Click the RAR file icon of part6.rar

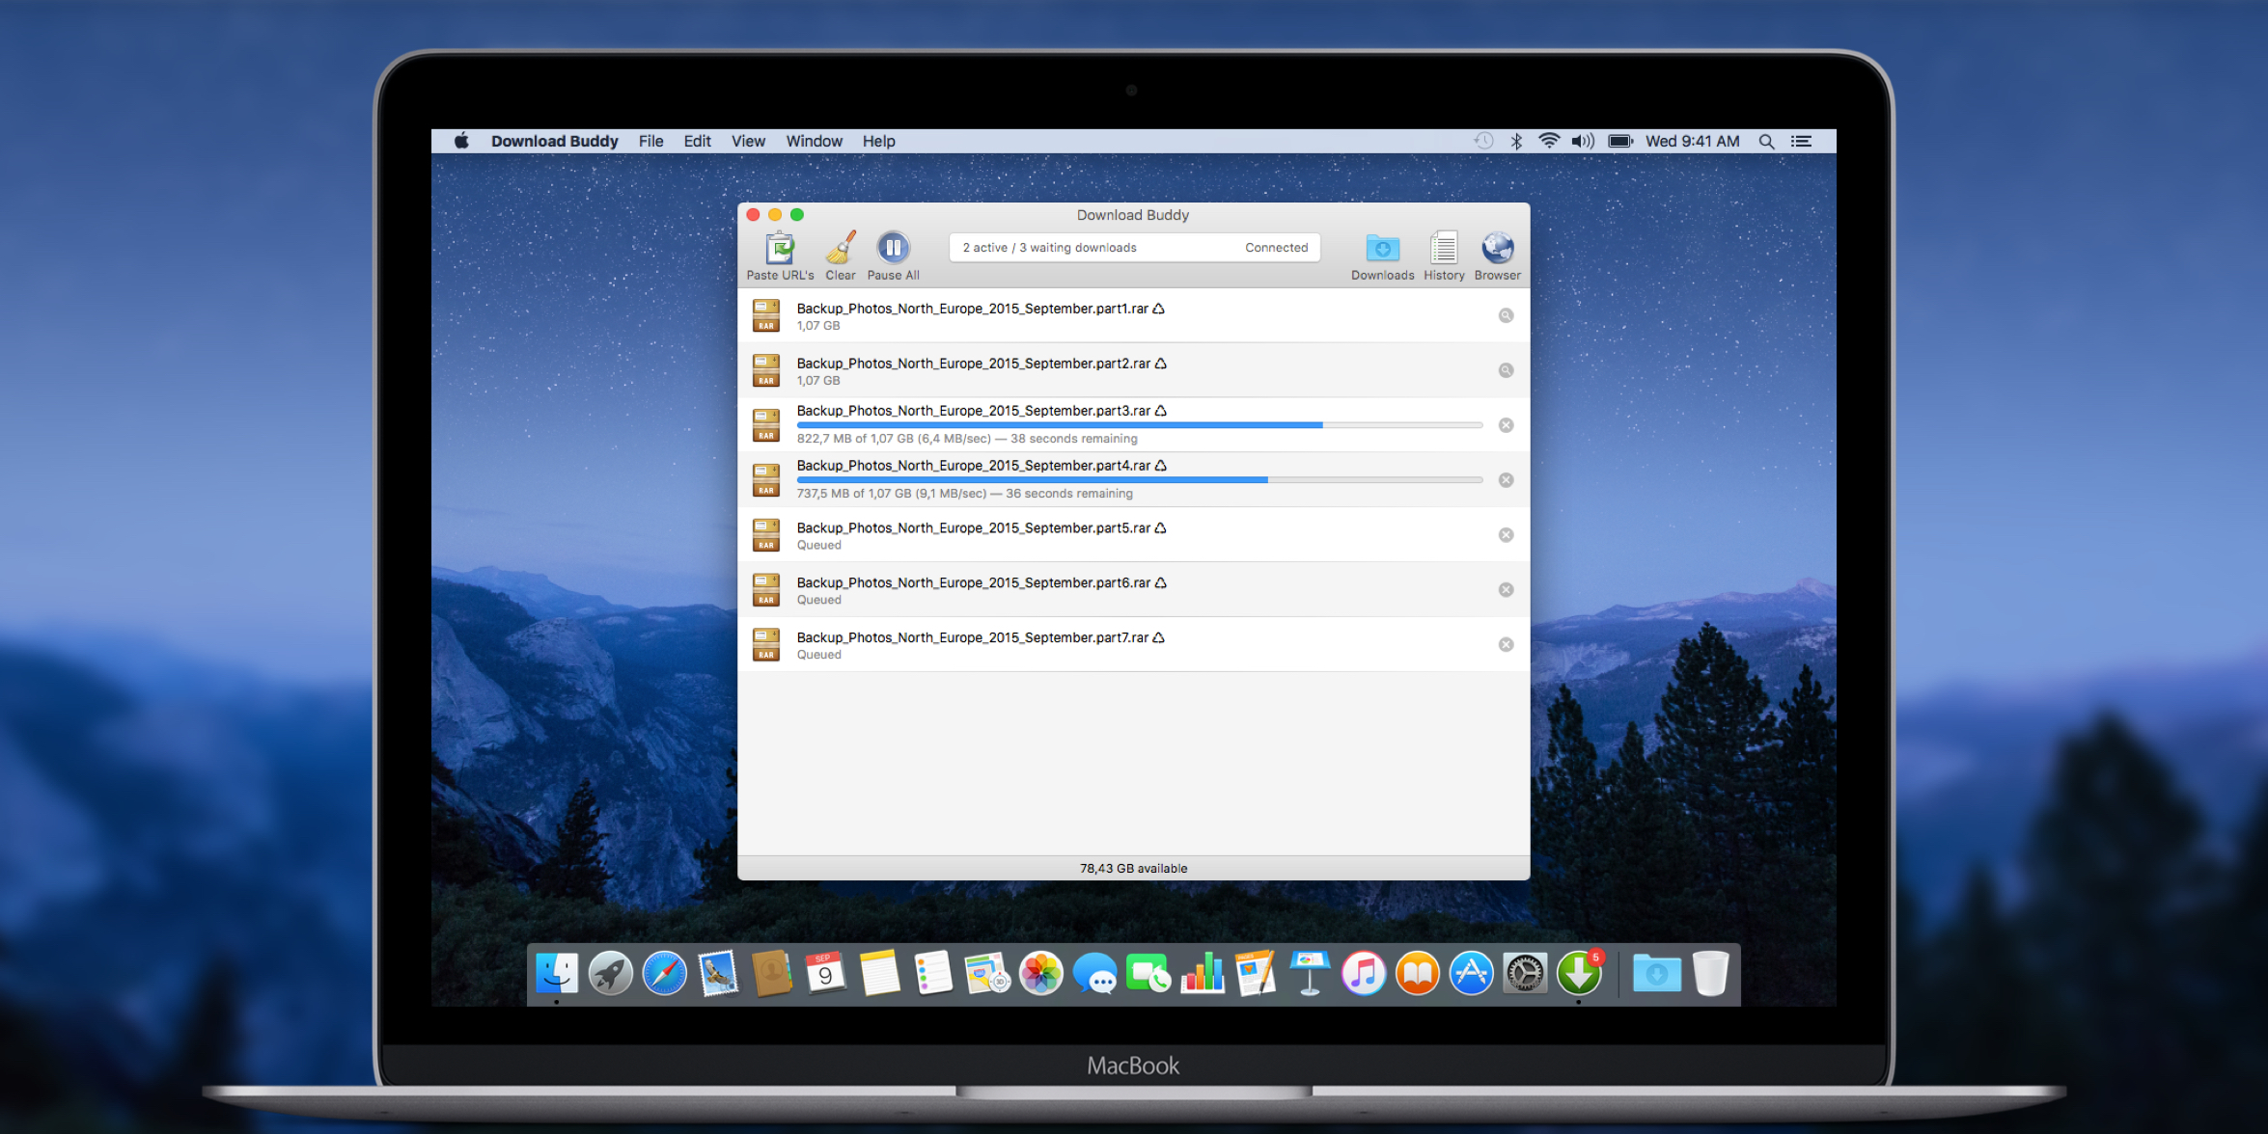pyautogui.click(x=766, y=590)
